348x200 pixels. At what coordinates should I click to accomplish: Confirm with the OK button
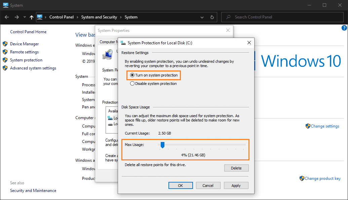tap(181, 186)
